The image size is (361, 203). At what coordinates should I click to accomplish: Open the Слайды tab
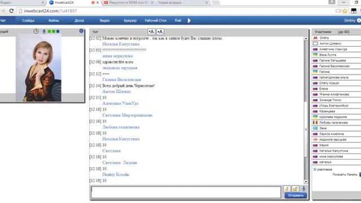click(28, 20)
